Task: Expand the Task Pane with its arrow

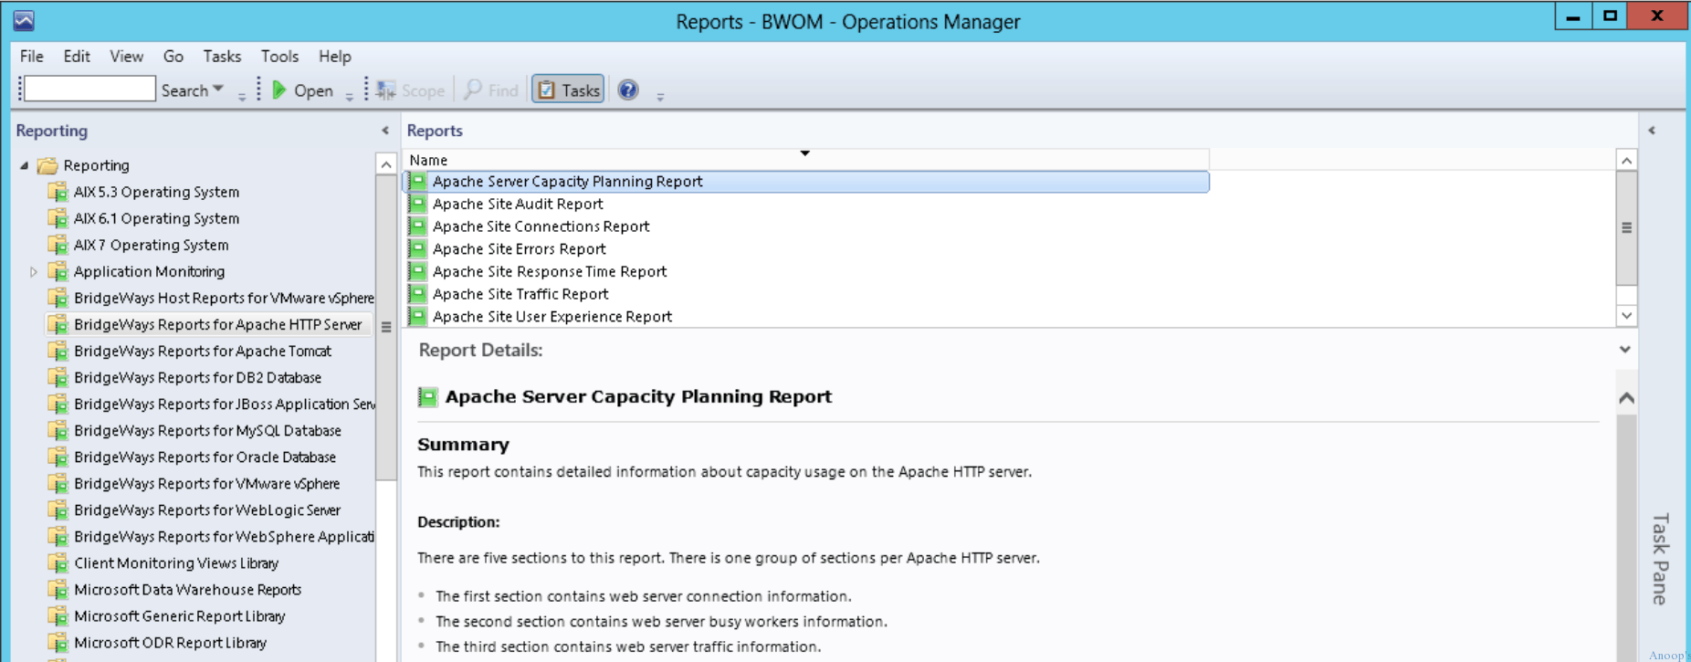Action: point(1652,131)
